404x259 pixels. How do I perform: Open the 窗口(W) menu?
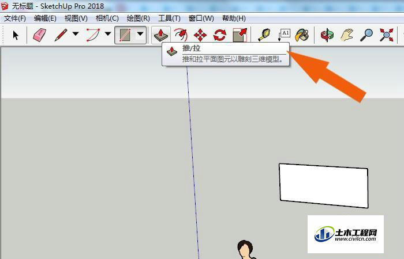(201, 18)
